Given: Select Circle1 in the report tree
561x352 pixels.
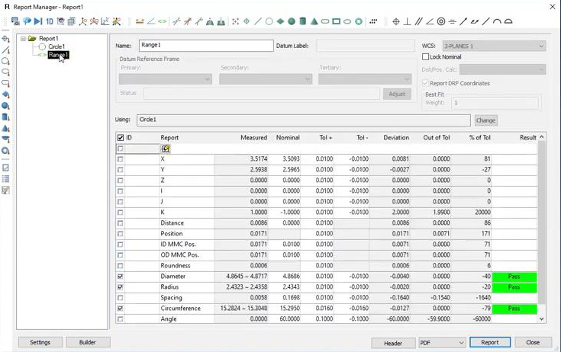Looking at the screenshot, I should pyautogui.click(x=56, y=46).
